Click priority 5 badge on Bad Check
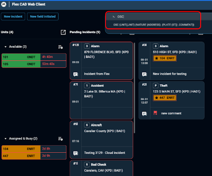Viewport: 212px width, 176px height. pyautogui.click(x=87, y=164)
